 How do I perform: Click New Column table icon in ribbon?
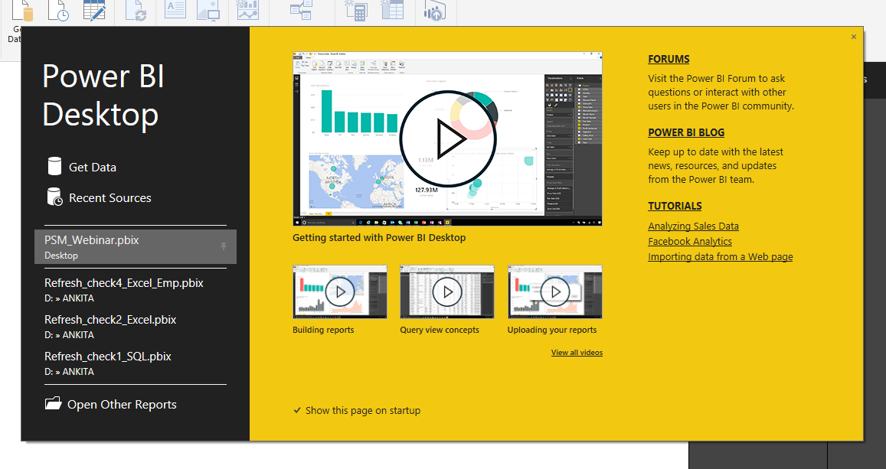(392, 10)
